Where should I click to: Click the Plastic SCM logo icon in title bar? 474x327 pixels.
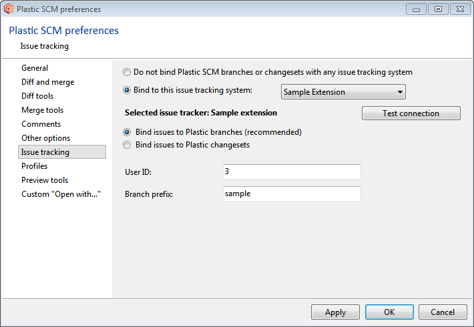(x=9, y=9)
